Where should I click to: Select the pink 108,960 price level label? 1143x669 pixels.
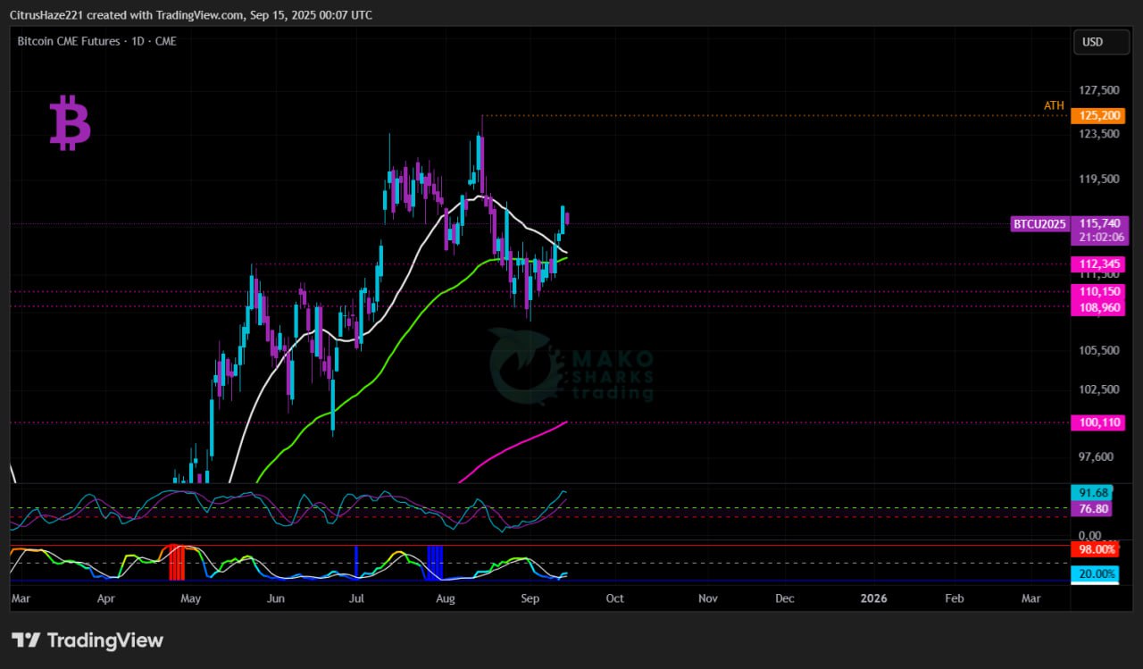[1097, 307]
